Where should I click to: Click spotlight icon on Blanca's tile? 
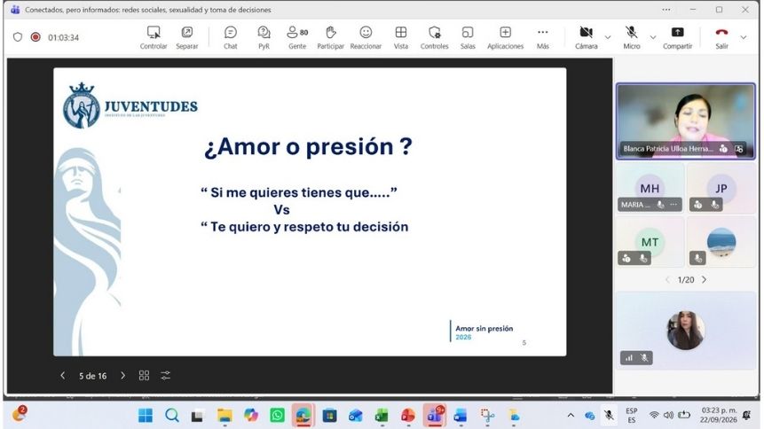click(x=739, y=149)
